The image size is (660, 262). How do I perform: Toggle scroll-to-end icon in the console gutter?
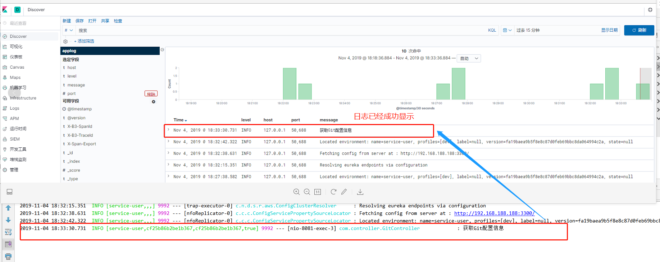click(x=8, y=244)
